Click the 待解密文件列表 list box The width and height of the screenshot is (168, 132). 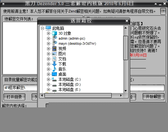(20, 48)
